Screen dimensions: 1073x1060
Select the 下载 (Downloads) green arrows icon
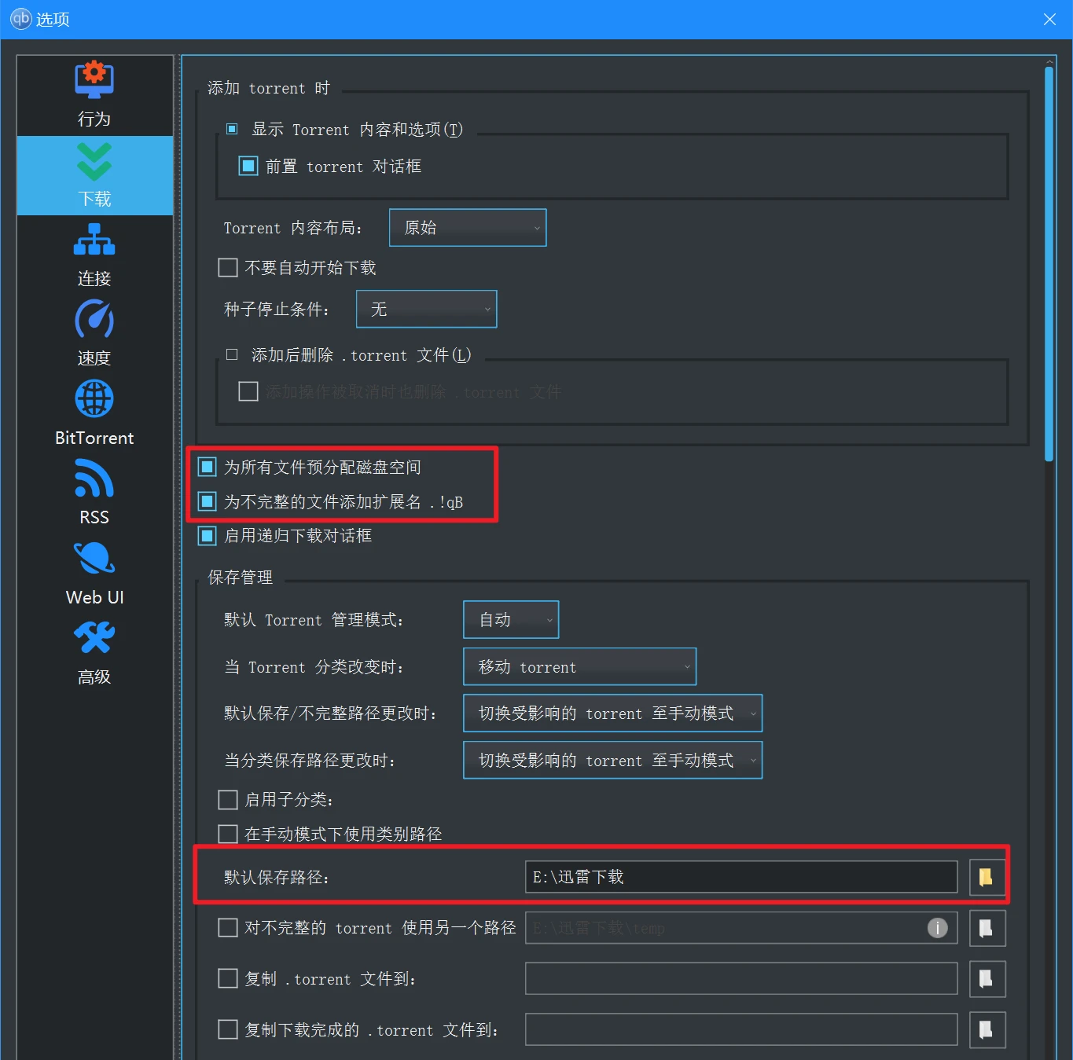point(94,161)
